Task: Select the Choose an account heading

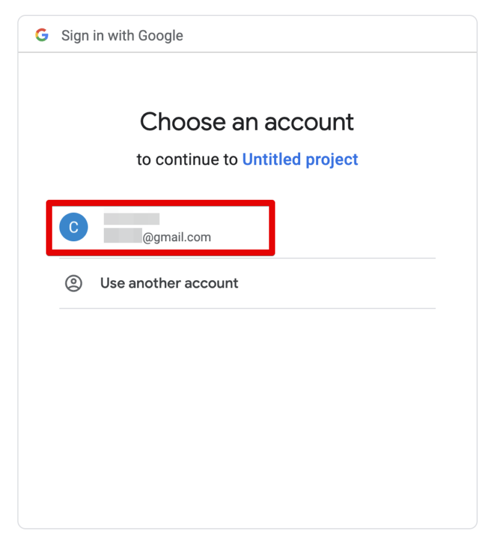Action: tap(246, 122)
